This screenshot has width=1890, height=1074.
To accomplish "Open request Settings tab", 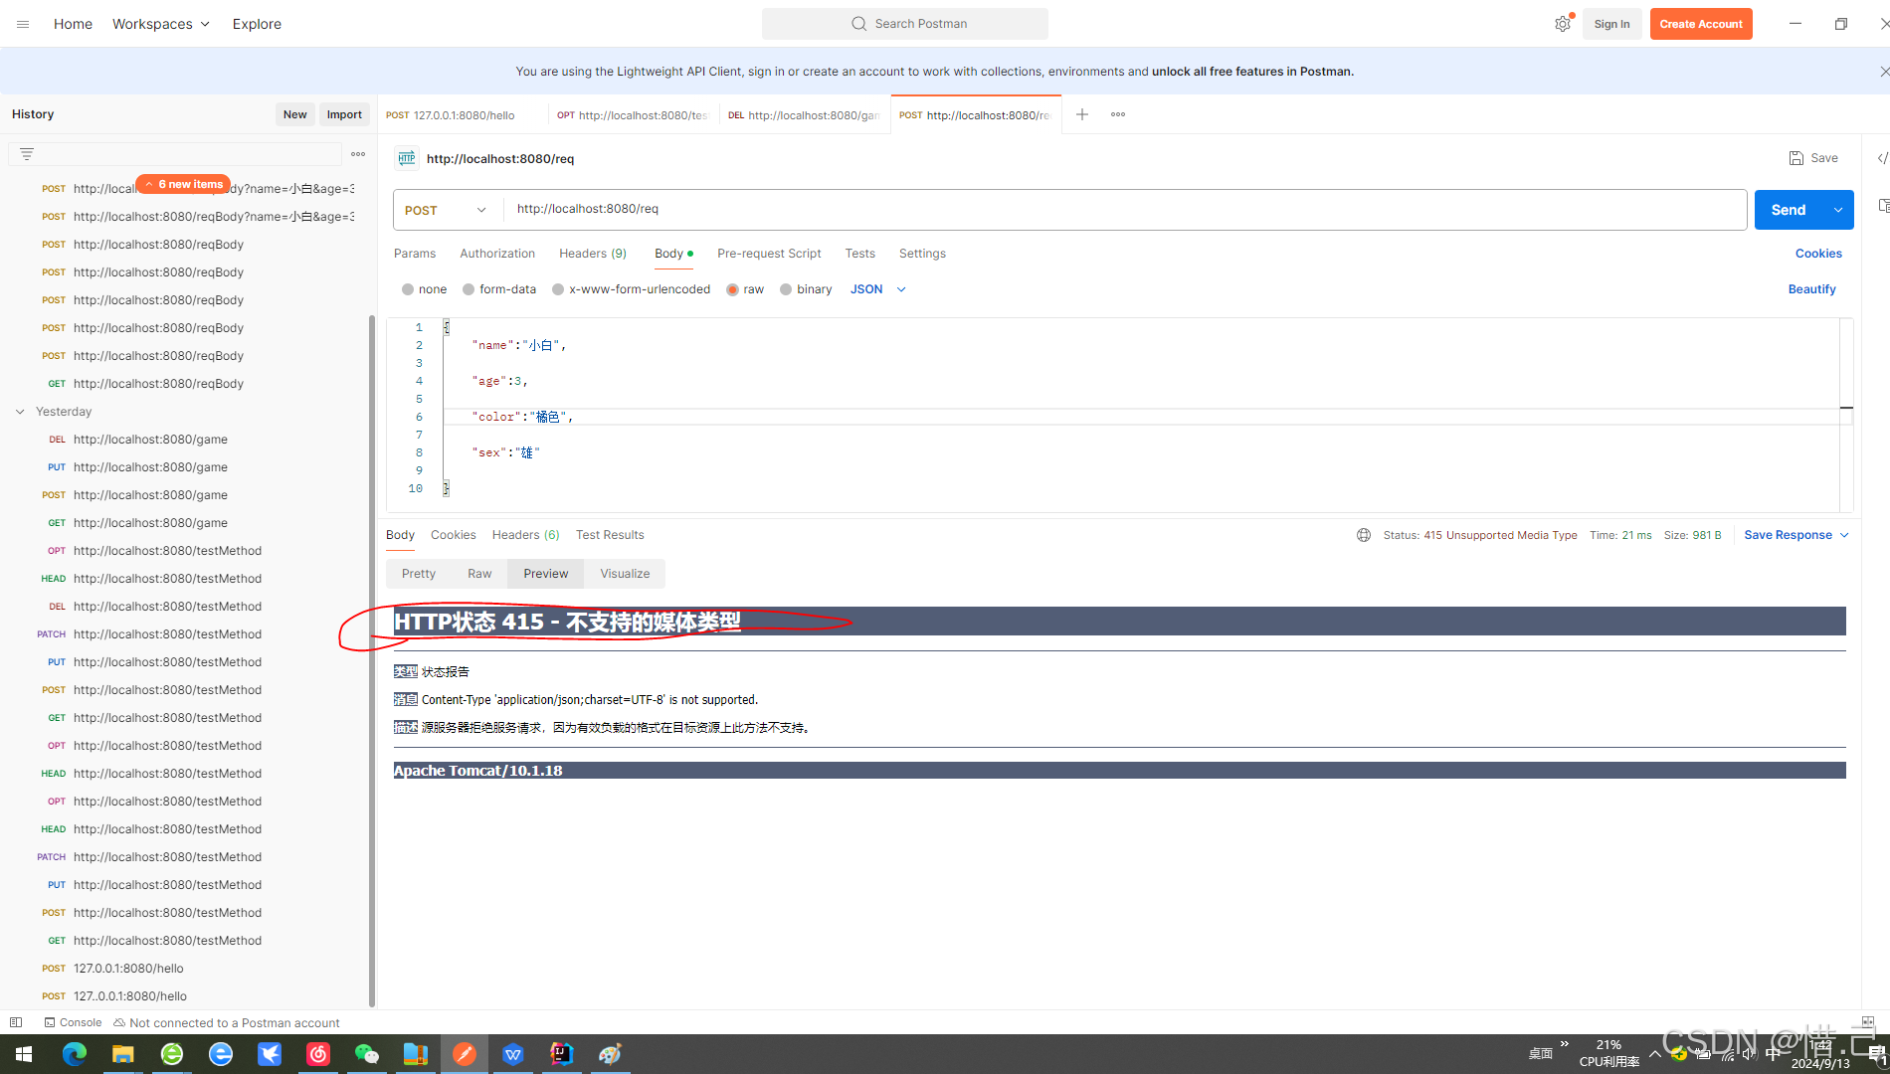I will tap(922, 254).
